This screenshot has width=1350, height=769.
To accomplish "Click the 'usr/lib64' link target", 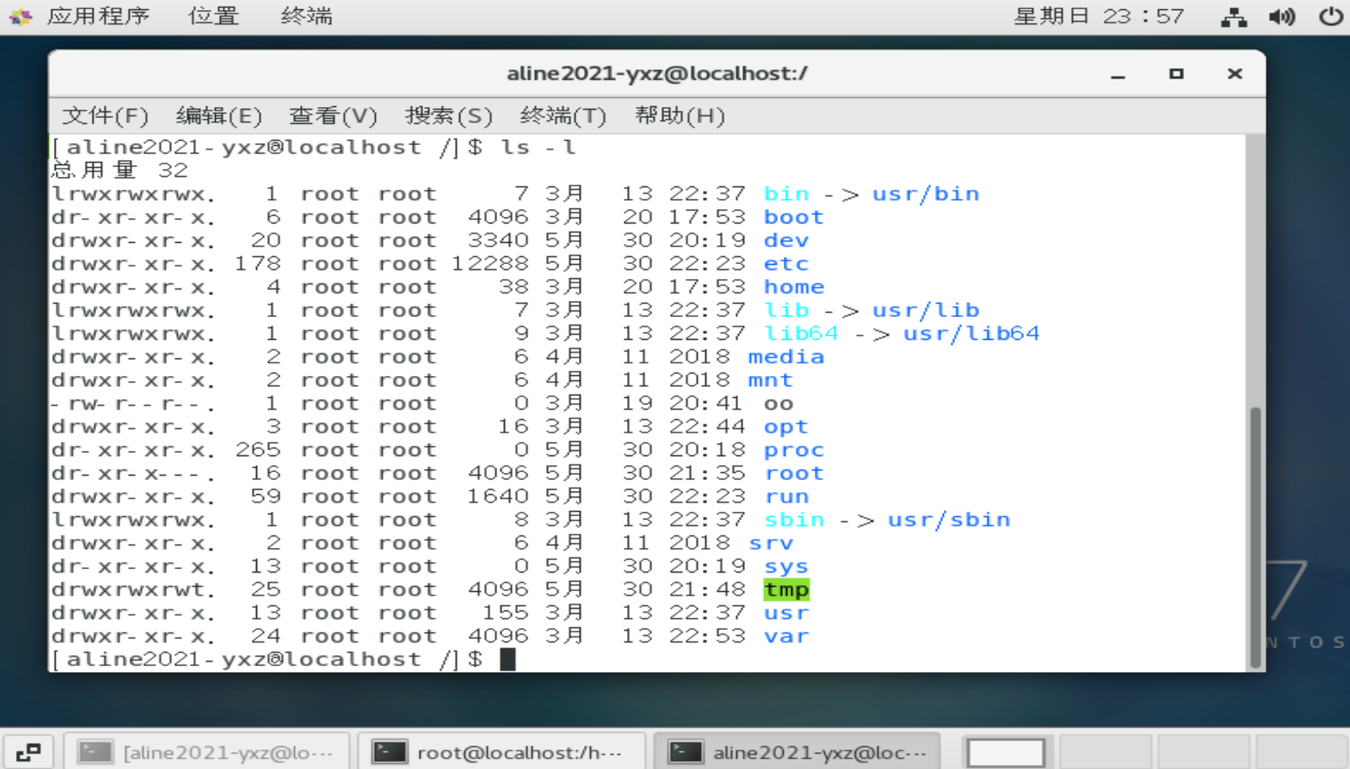I will pyautogui.click(x=972, y=334).
